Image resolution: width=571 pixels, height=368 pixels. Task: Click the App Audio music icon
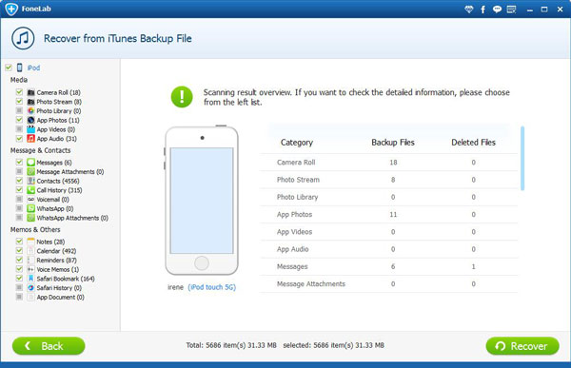pyautogui.click(x=31, y=138)
